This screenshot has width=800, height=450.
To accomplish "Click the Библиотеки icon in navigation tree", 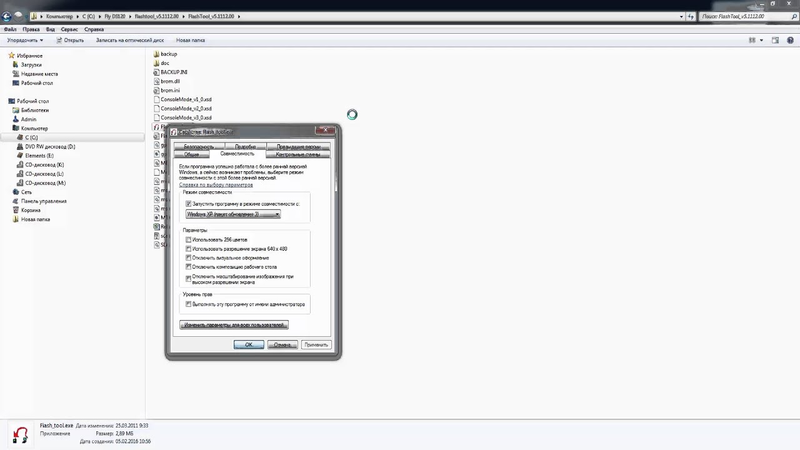I will pyautogui.click(x=16, y=110).
